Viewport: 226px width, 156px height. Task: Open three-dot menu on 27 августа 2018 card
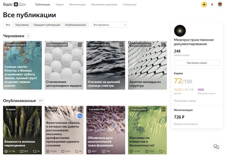pos(163,109)
